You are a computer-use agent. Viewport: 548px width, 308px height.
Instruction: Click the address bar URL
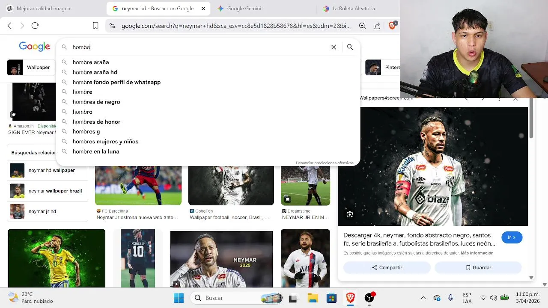(236, 26)
